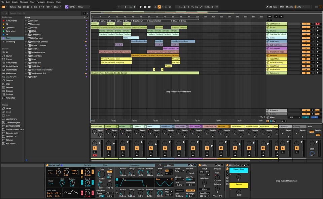The image size is (323, 199).
Task: Switch to the Mod tab
Action: 169,165
